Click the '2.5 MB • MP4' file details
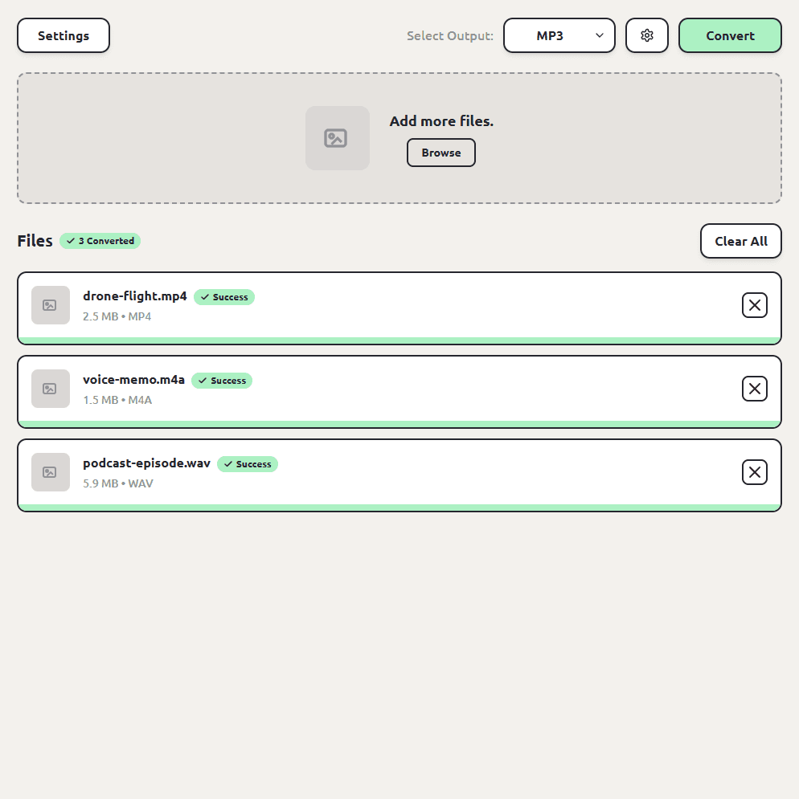799x799 pixels. pyautogui.click(x=117, y=316)
